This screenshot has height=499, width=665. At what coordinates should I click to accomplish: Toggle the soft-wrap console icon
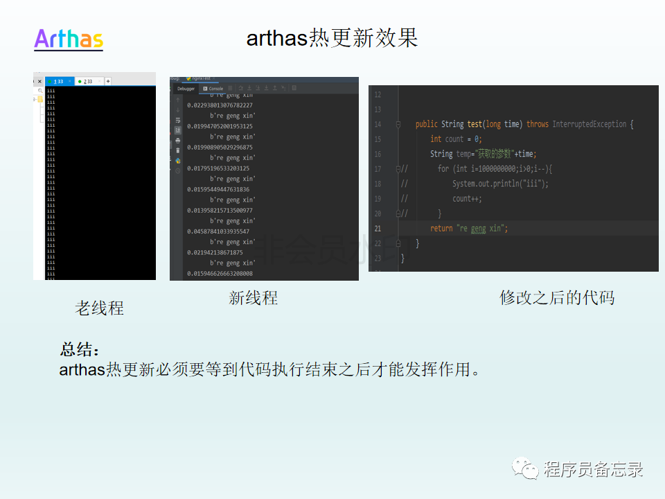178,121
